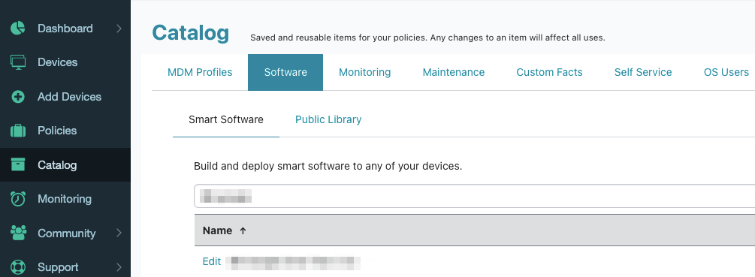
Task: Go to the Custom Facts tab
Action: [x=549, y=72]
